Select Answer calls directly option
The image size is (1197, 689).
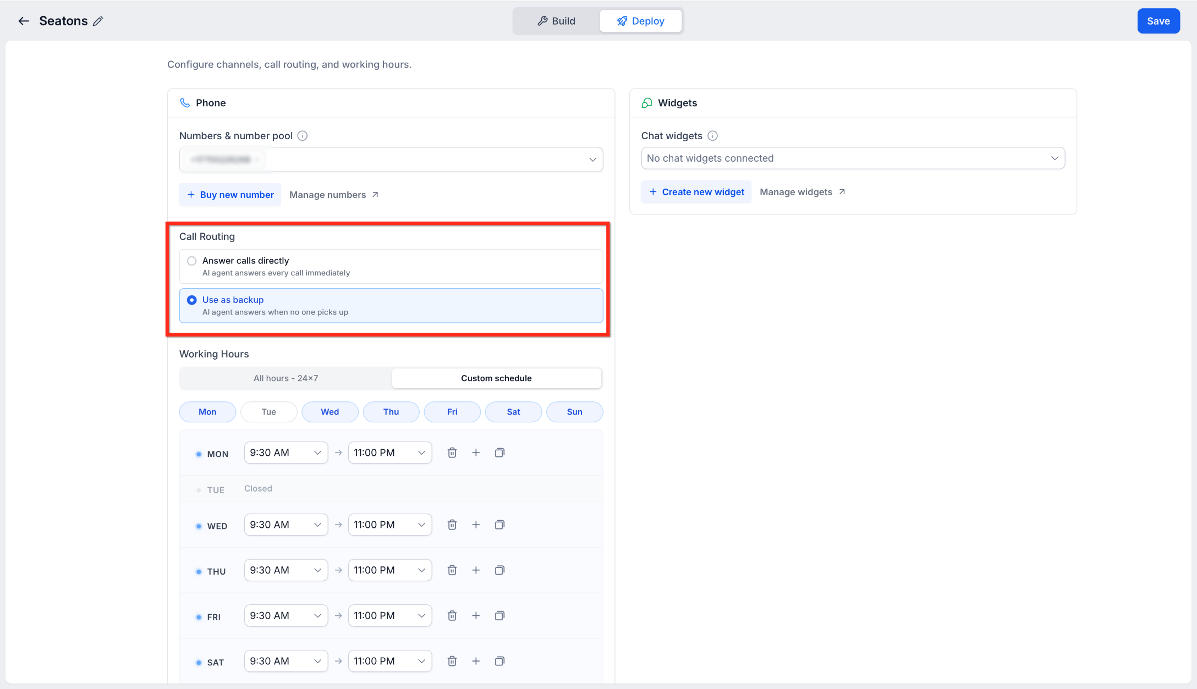(x=391, y=266)
